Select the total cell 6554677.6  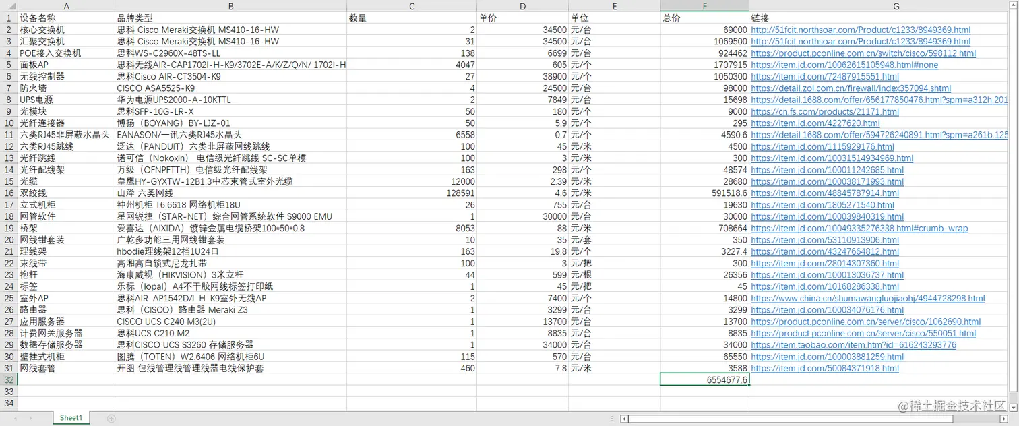704,379
